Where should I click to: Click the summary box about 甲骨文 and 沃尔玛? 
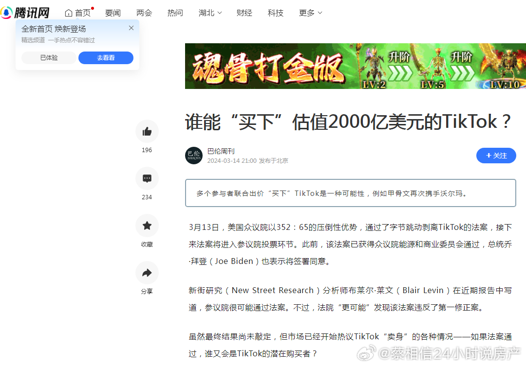coord(351,193)
